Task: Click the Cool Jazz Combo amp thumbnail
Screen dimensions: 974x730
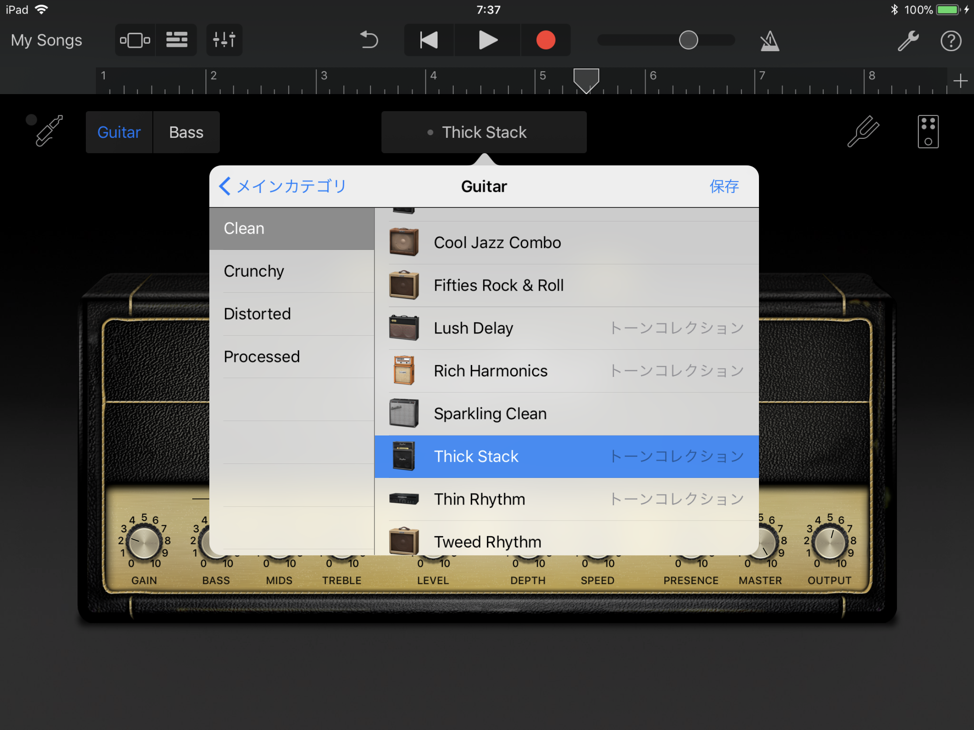Action: pyautogui.click(x=404, y=242)
